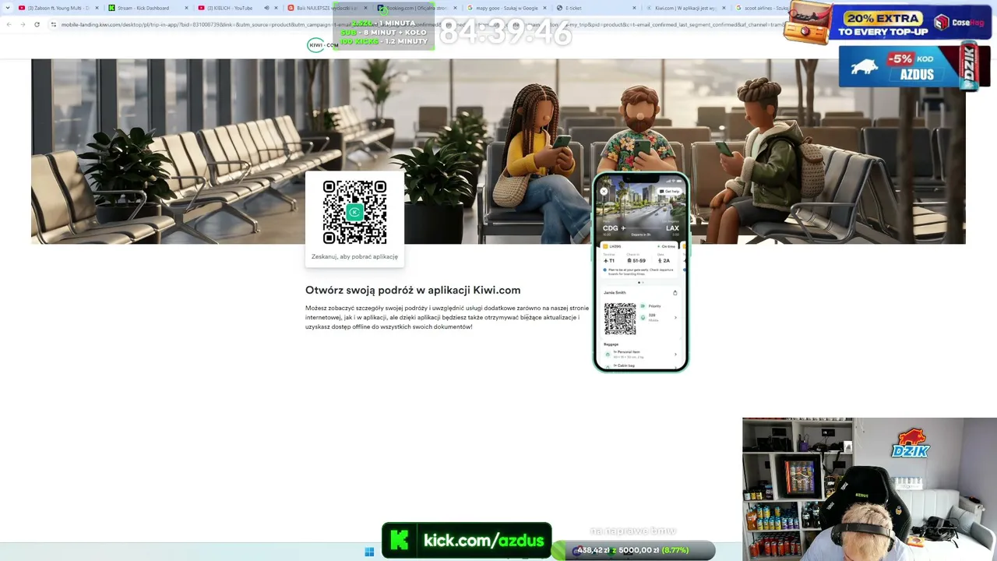The height and width of the screenshot is (561, 997).
Task: Close the E-ticket tab
Action: coord(635,8)
